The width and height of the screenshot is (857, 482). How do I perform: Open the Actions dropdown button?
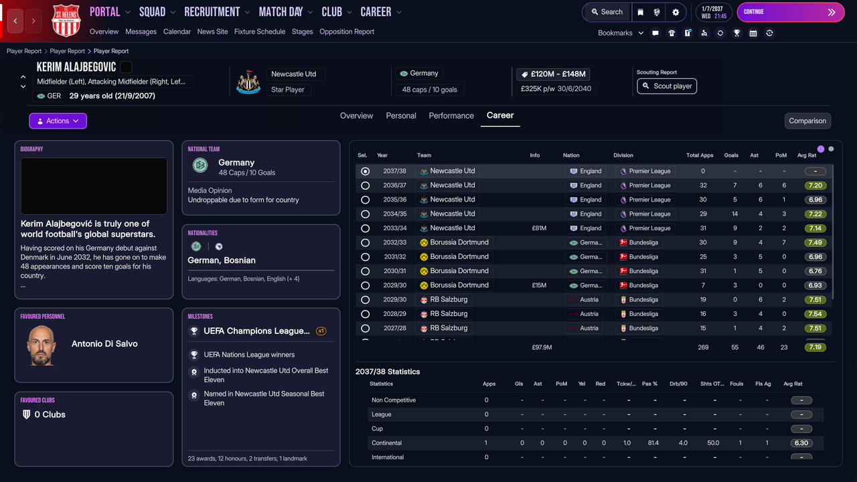tap(58, 121)
